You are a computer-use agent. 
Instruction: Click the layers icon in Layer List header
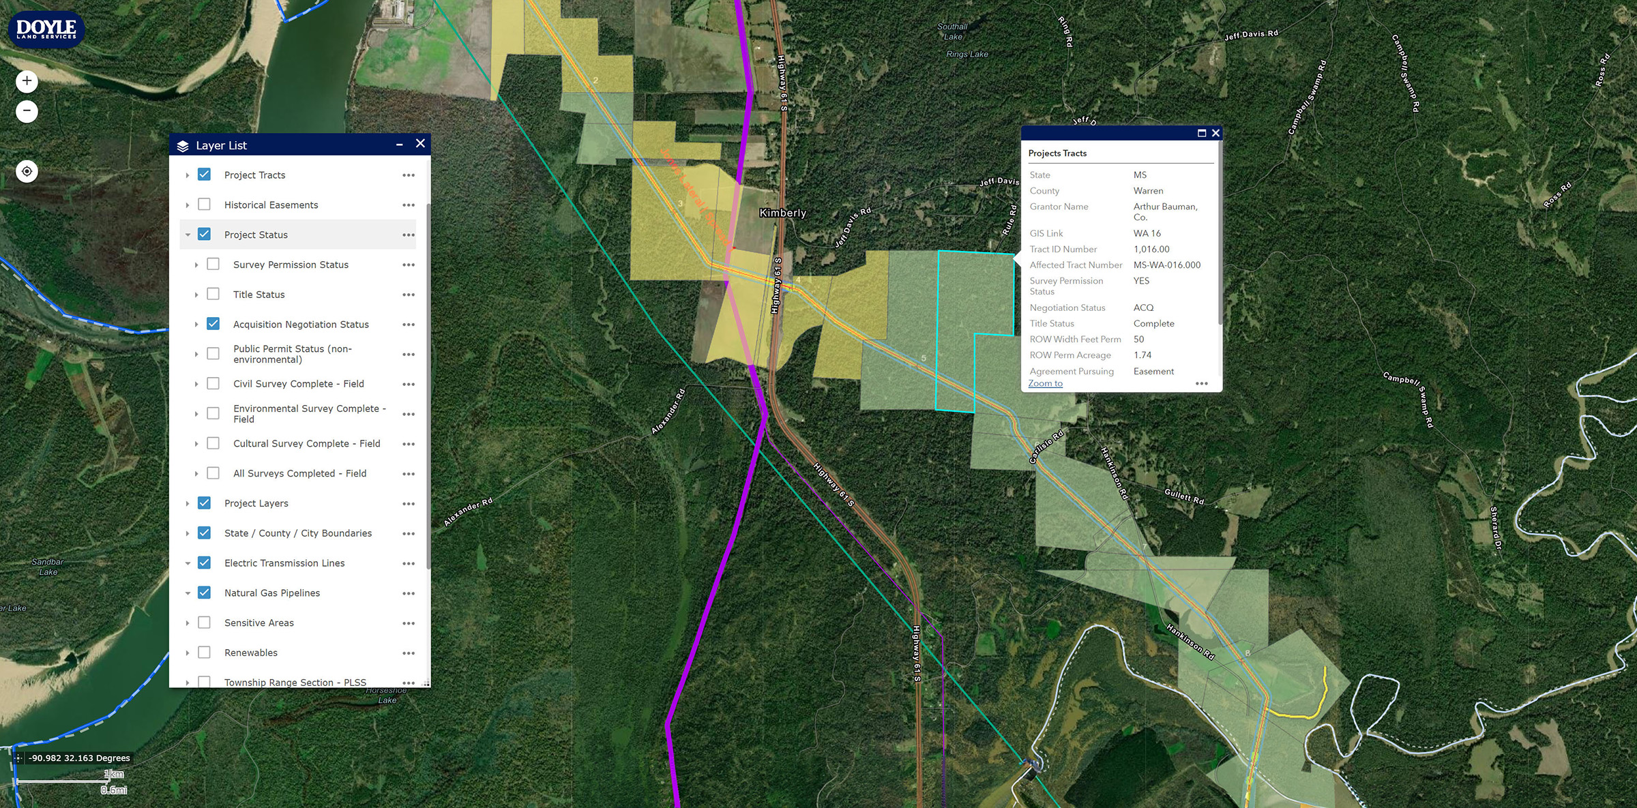tap(183, 145)
